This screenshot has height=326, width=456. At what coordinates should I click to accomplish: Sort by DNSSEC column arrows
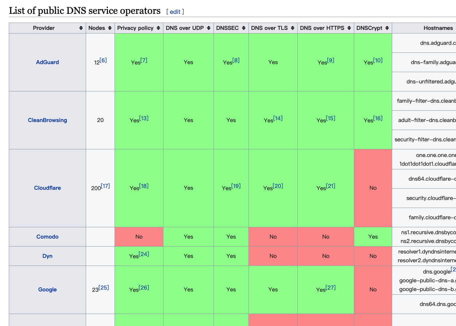[244, 28]
